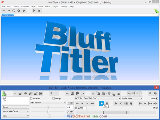Open the tool window help question icon
160x120 pixels.
(155, 93)
